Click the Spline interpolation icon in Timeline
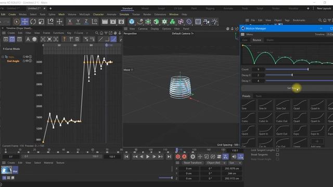This screenshot has width=333, height=187. click(x=113, y=39)
